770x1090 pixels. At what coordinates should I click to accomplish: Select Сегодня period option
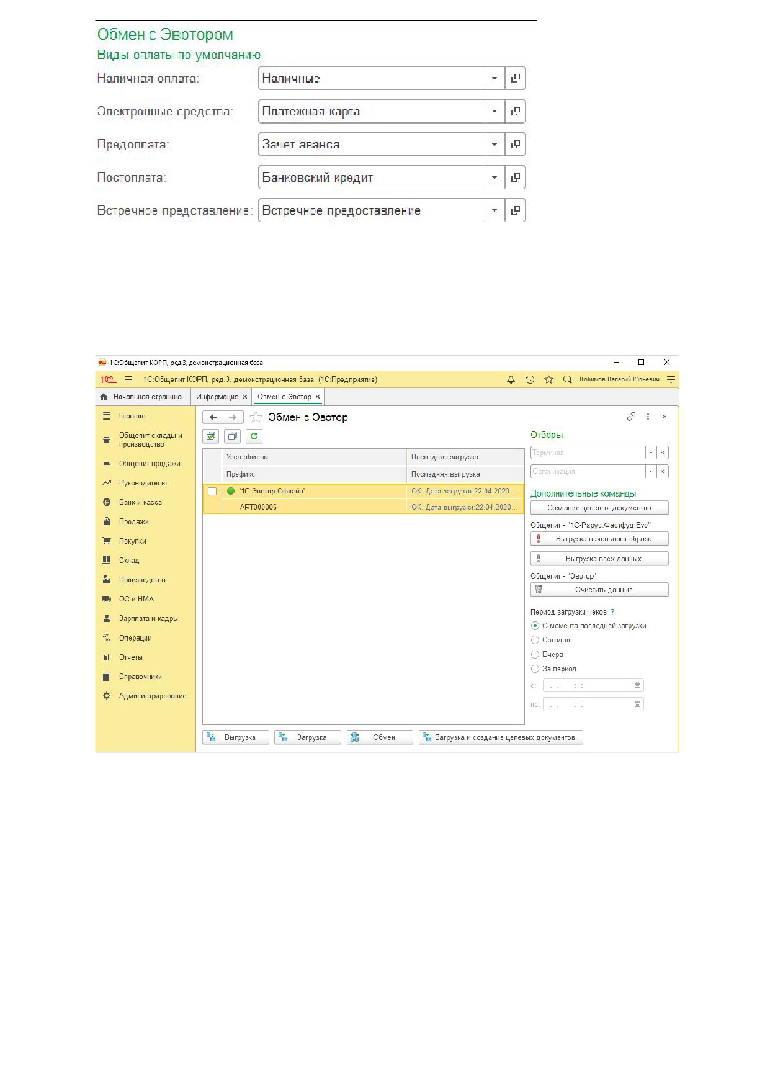[x=535, y=640]
